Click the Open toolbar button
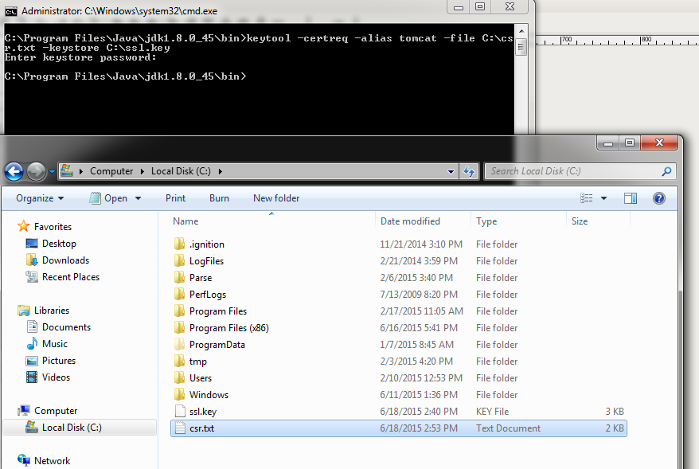699x469 pixels. point(109,198)
